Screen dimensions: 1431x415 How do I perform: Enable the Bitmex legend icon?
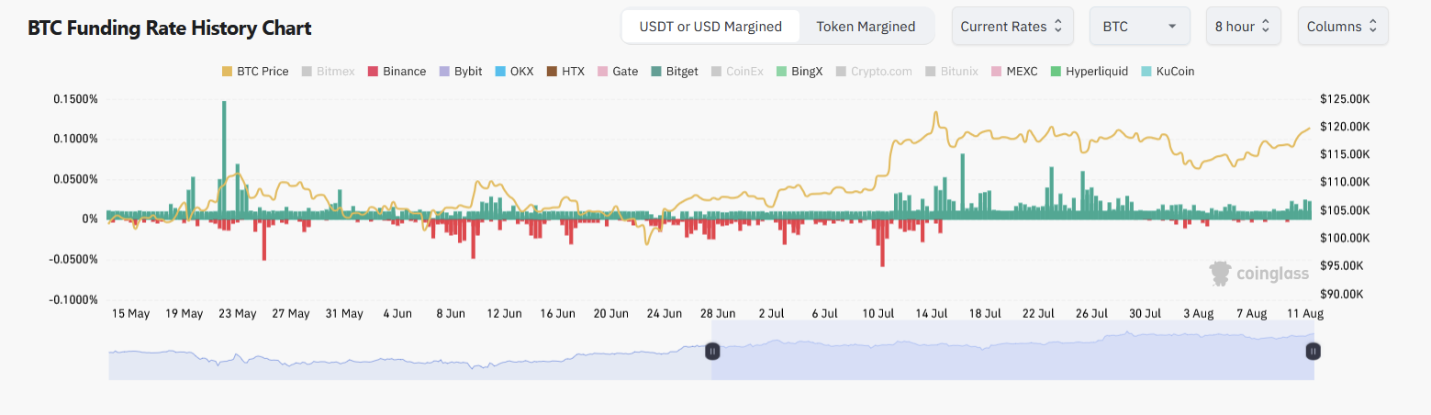coord(307,72)
